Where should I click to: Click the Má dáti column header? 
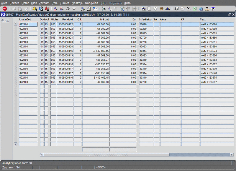105,19
